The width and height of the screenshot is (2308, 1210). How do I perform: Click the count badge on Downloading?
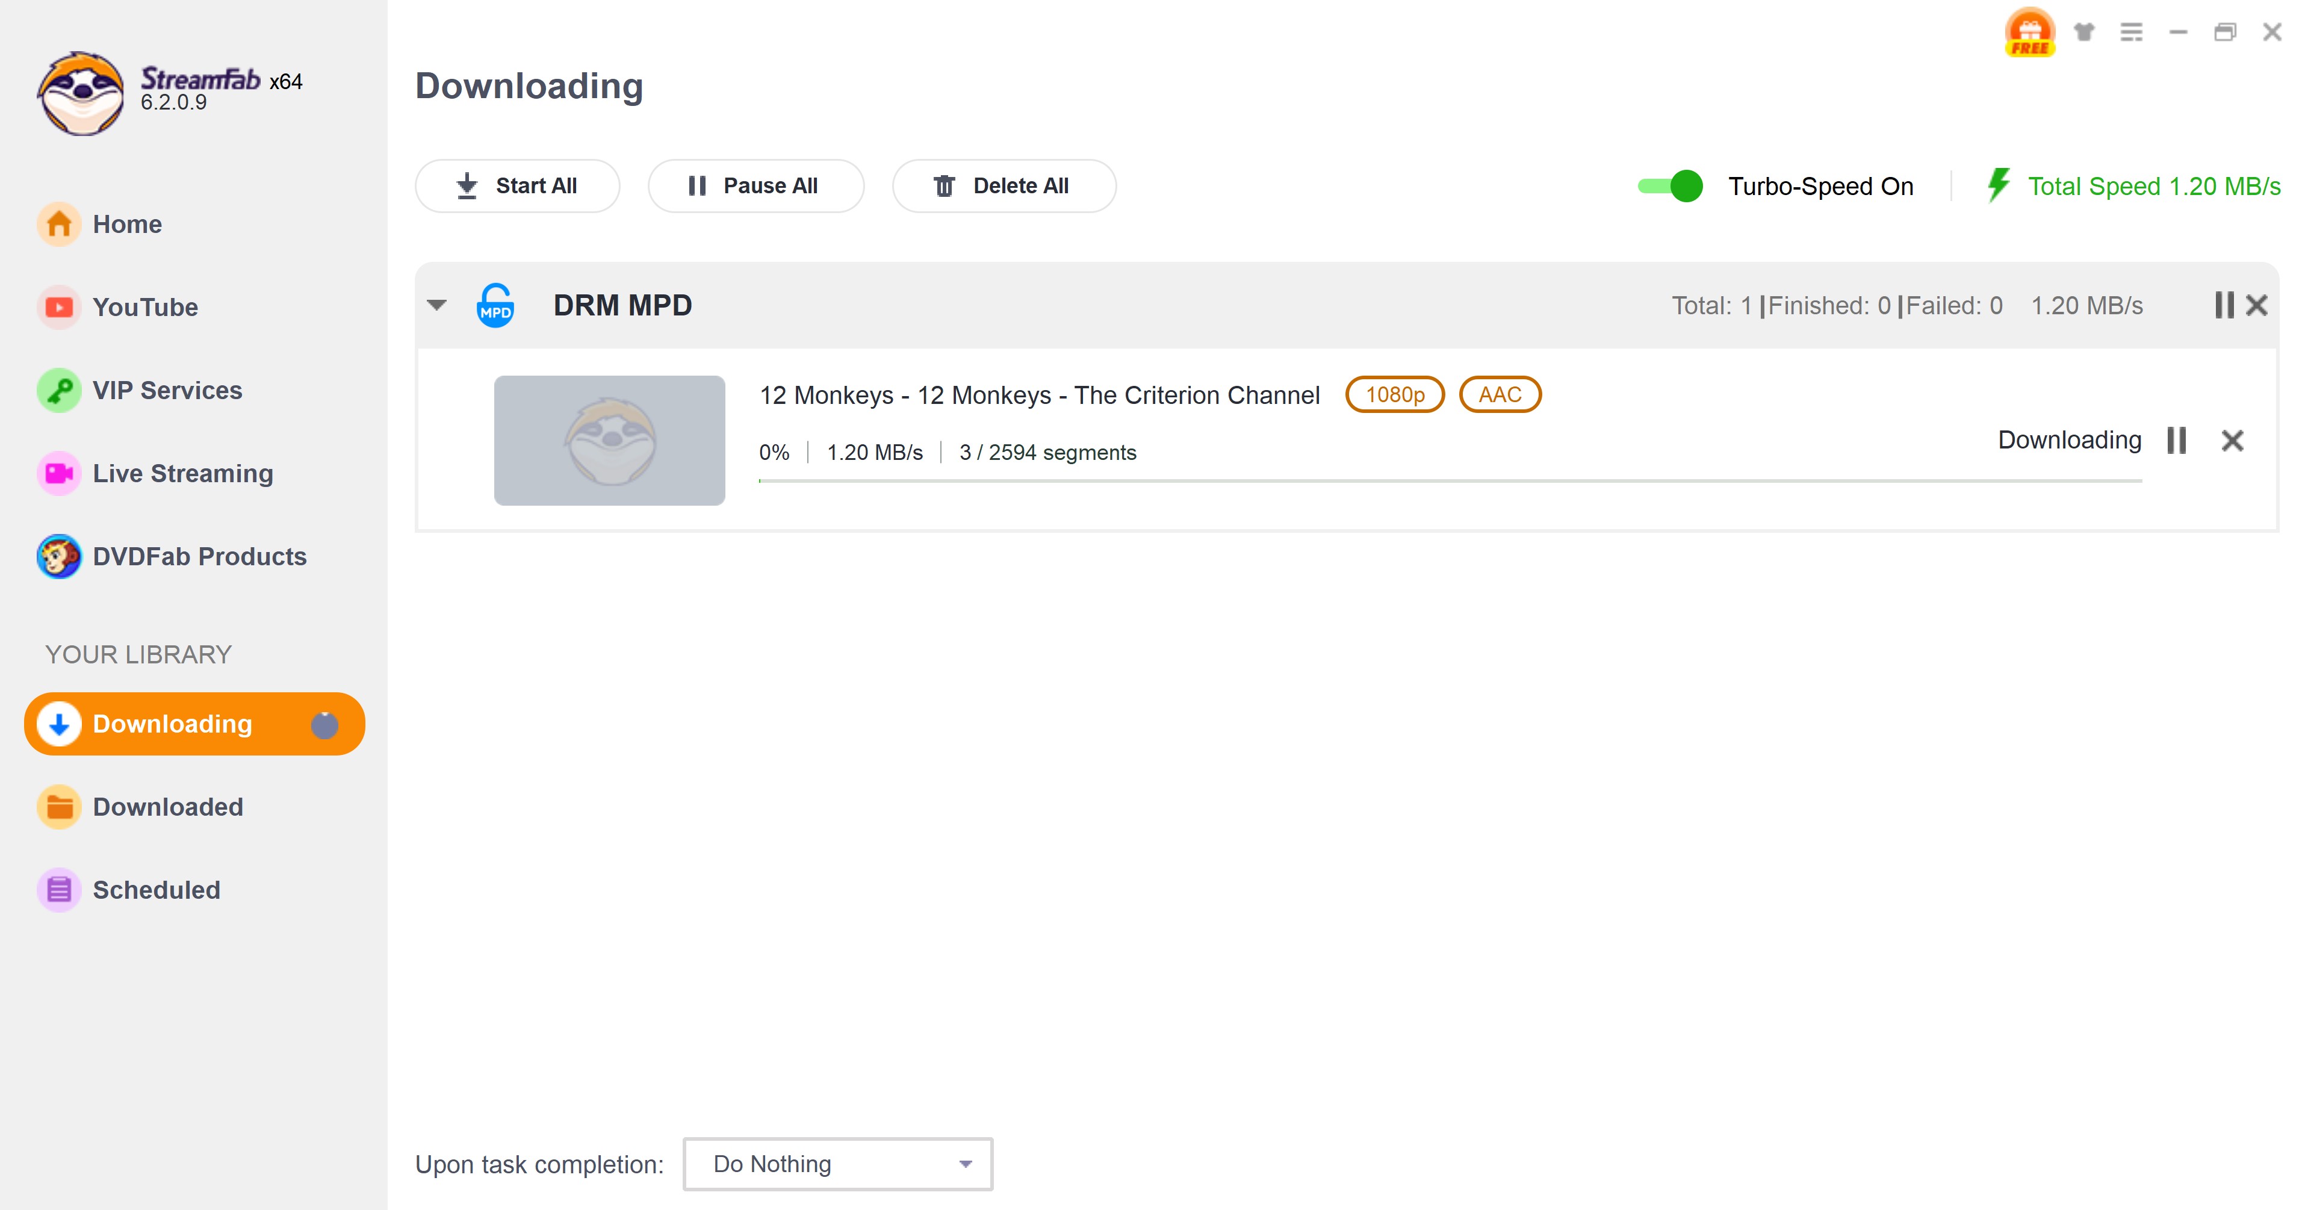click(324, 725)
